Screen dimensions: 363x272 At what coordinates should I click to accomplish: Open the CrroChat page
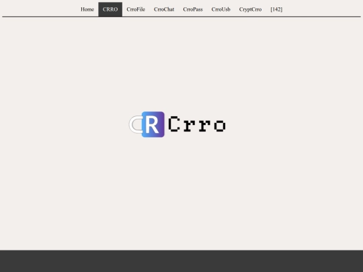click(x=164, y=9)
